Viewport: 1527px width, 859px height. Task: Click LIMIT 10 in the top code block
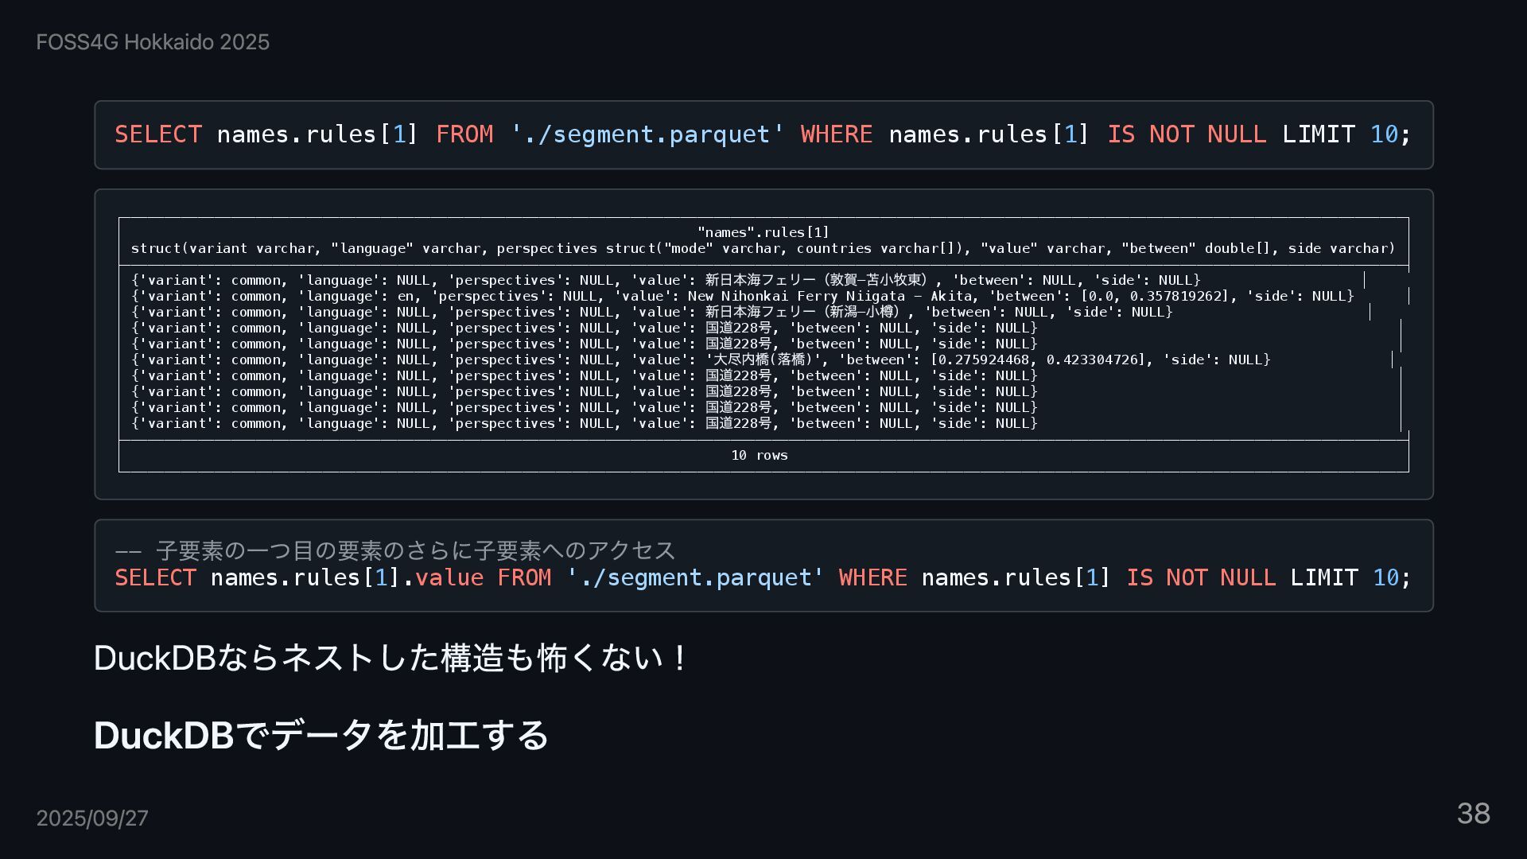1339,134
